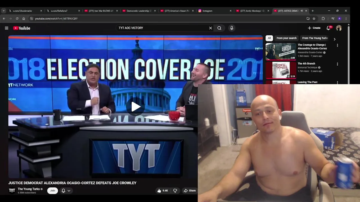The width and height of the screenshot is (360, 202).
Task: Share the video
Action: point(190,190)
